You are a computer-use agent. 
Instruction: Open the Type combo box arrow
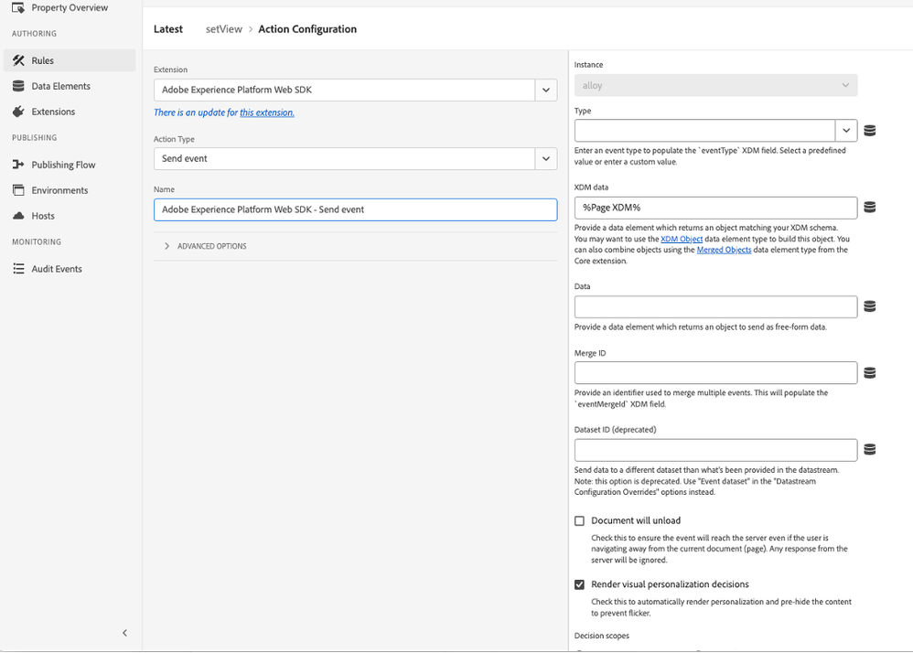(x=845, y=131)
